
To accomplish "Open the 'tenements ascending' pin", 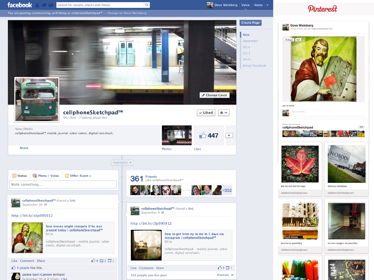I will (x=300, y=221).
